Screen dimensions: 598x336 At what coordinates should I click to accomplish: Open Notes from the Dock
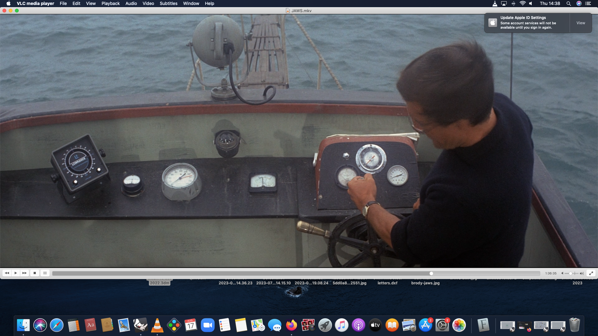tap(241, 325)
